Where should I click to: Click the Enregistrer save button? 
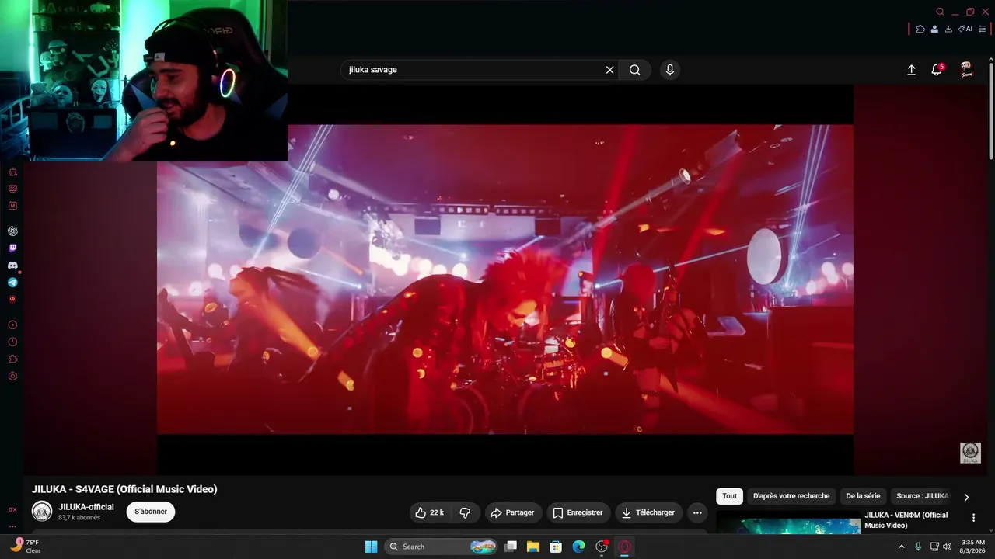coord(578,512)
